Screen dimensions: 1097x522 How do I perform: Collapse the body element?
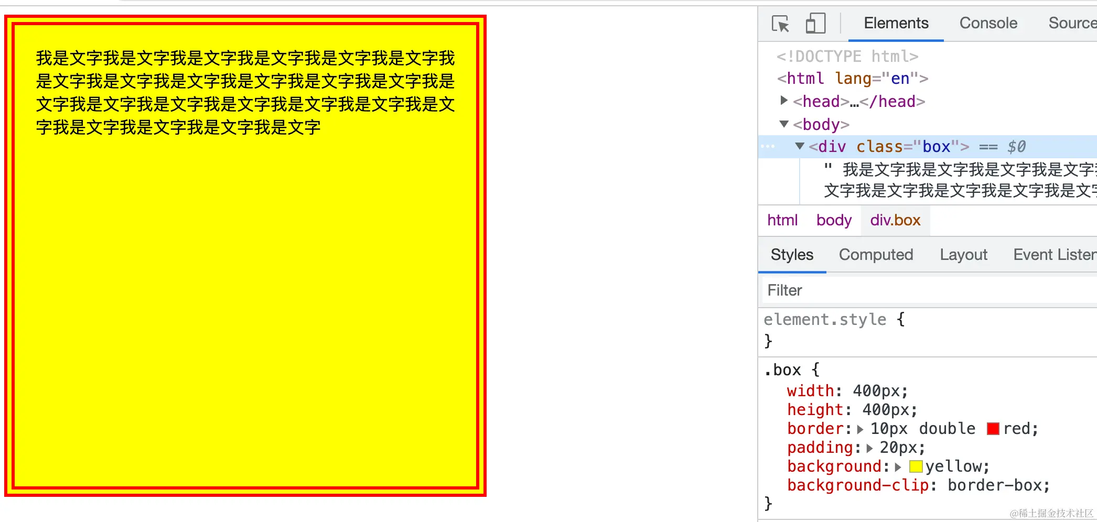coord(783,124)
